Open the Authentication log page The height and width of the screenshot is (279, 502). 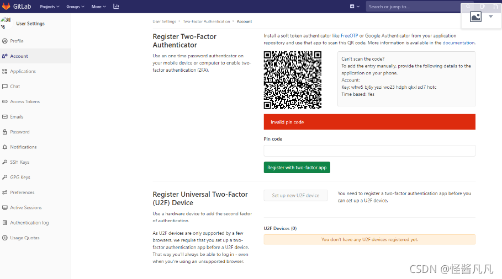click(29, 223)
